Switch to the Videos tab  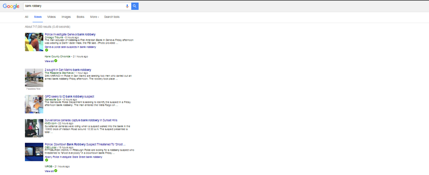tap(51, 17)
